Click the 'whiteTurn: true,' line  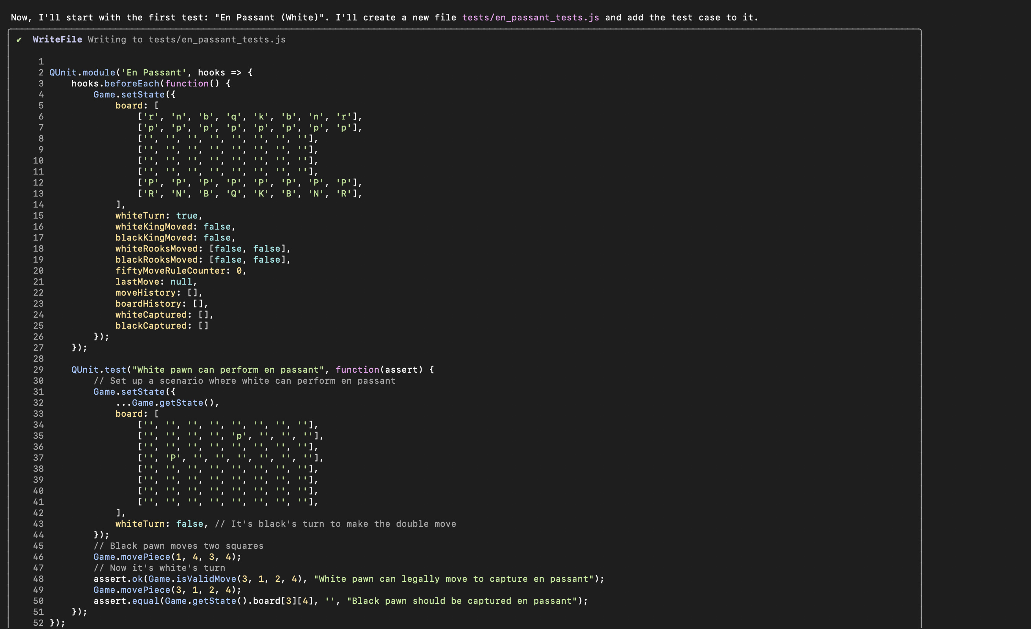tap(159, 216)
